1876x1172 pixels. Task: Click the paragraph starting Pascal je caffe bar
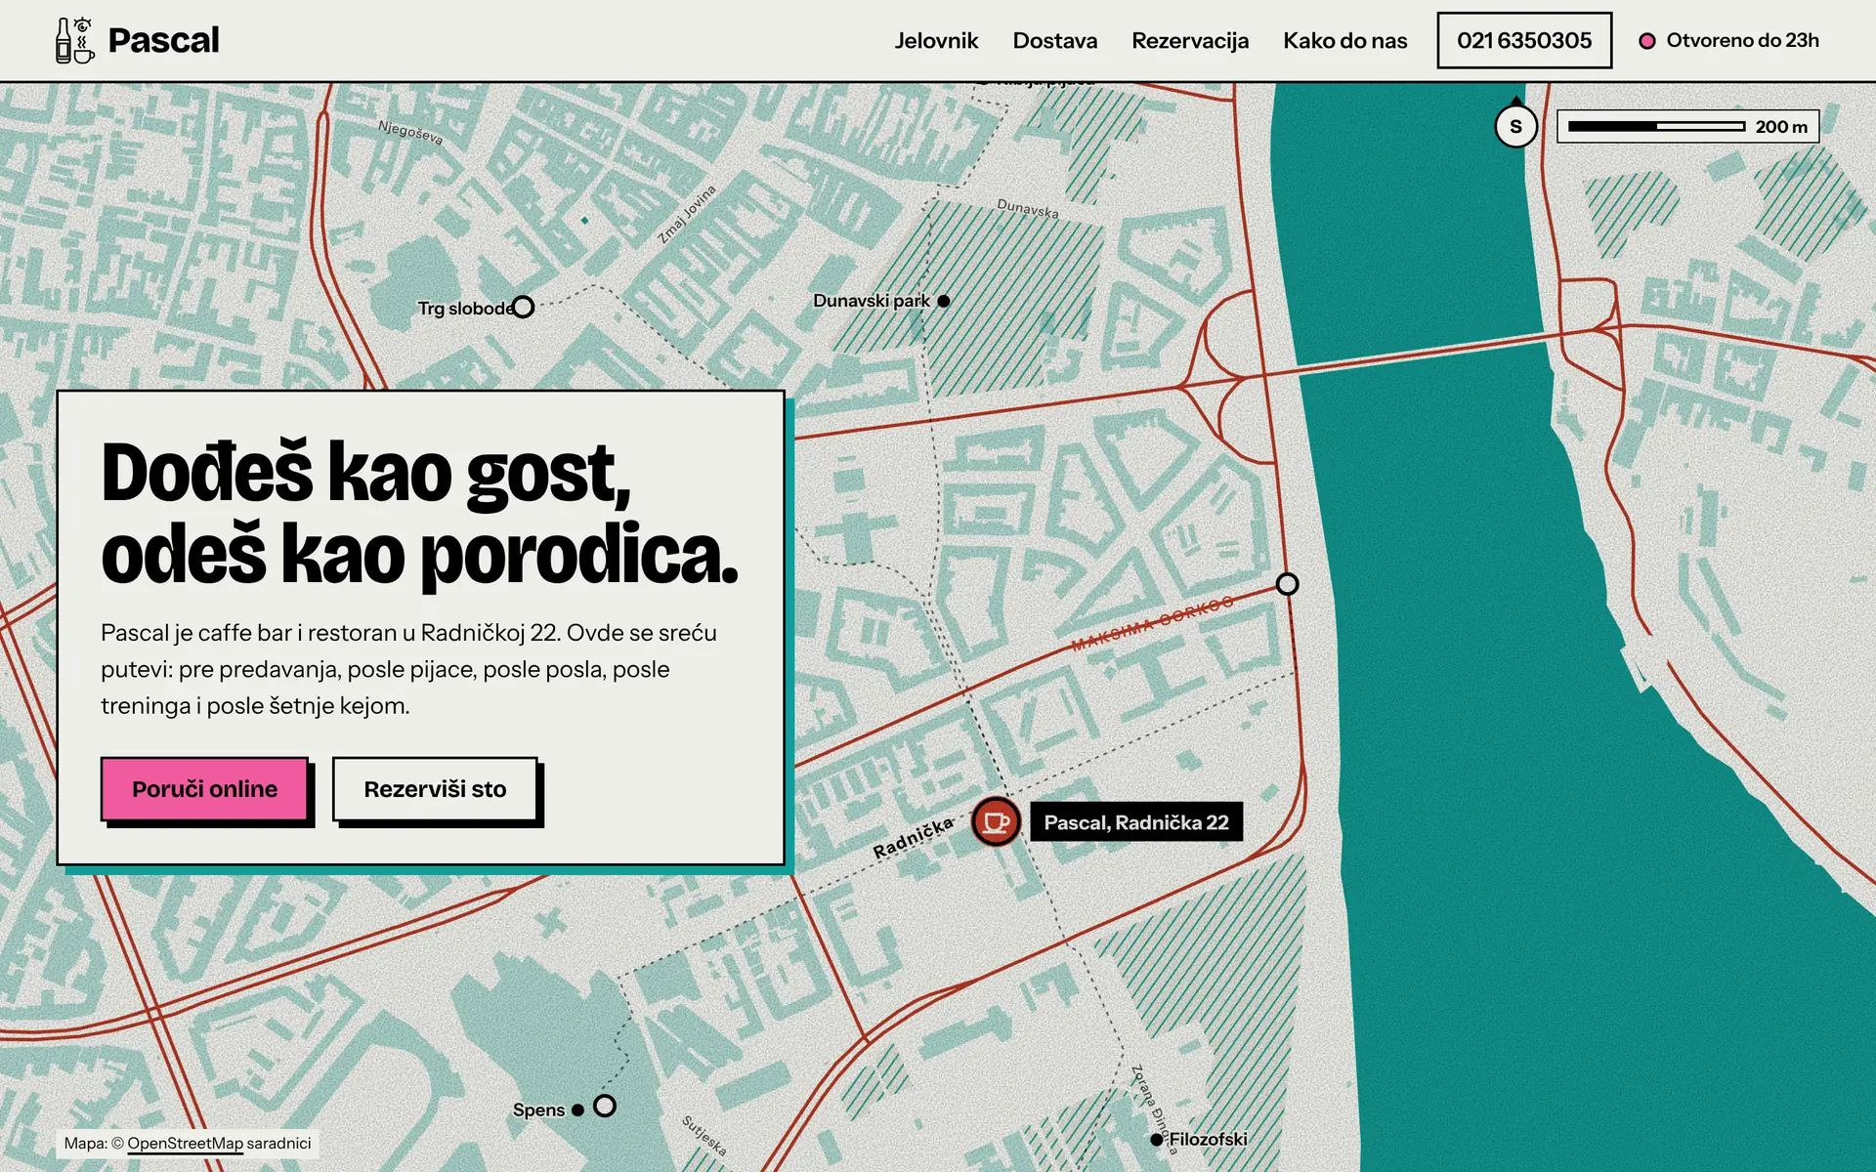coord(408,669)
